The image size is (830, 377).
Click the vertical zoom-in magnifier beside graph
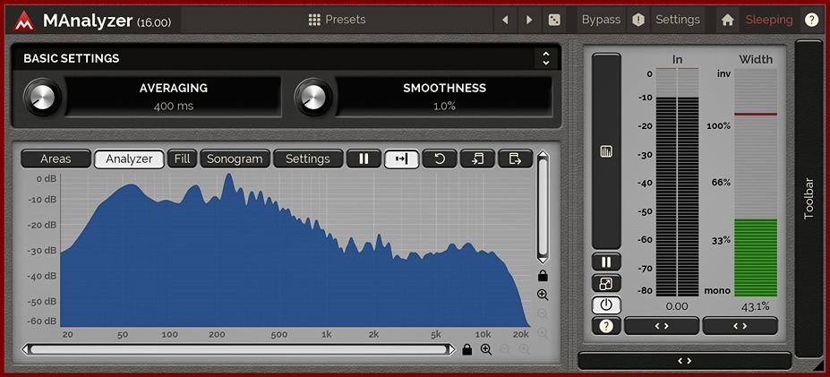[x=543, y=295]
